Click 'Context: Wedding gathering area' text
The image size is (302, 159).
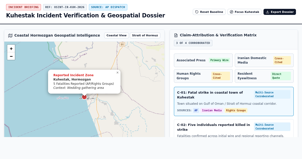(x=79, y=88)
